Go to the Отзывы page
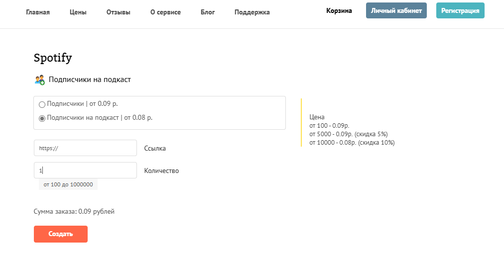Screen dimensions: 504x253 tap(119, 12)
